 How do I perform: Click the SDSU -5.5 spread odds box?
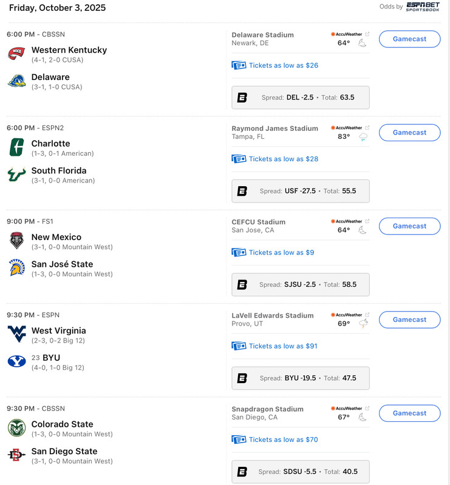tap(301, 472)
